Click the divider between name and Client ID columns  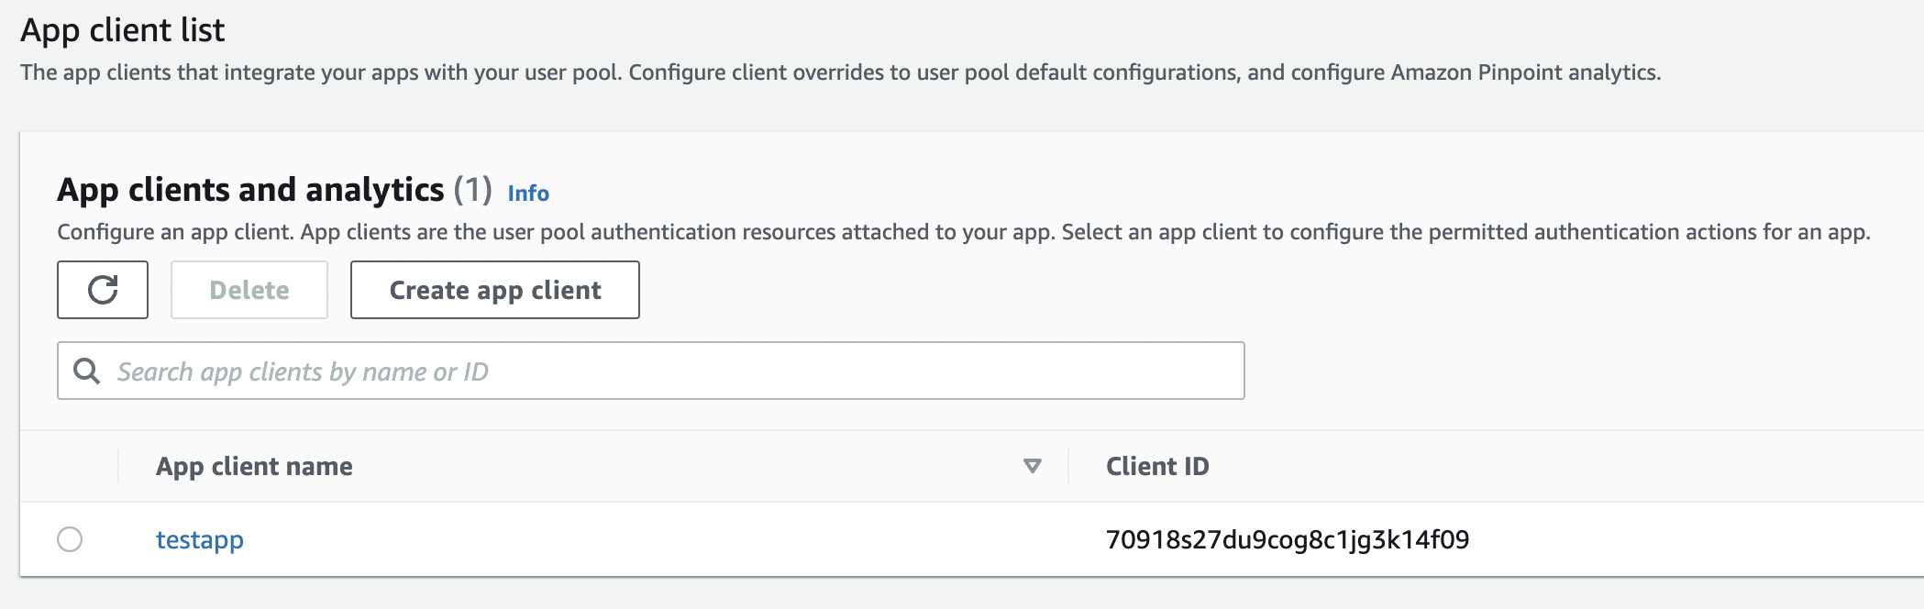click(x=1068, y=466)
